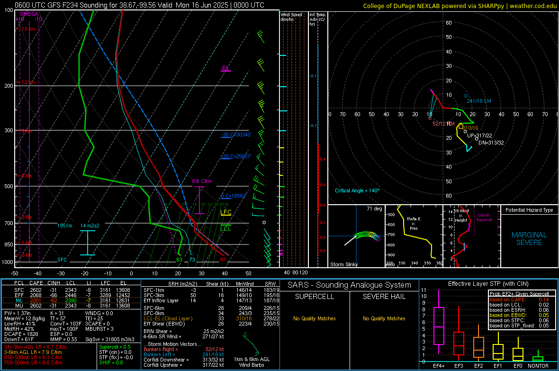Click surface dewpoint value 63

click(180, 260)
